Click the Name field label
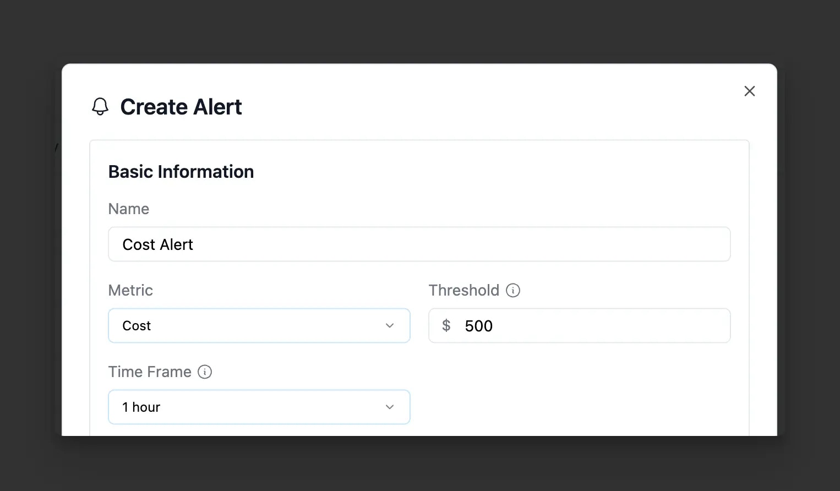Image resolution: width=840 pixels, height=491 pixels. tap(128, 209)
